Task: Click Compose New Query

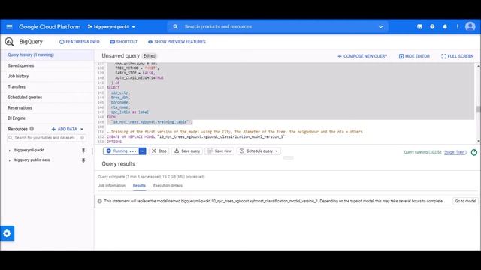Action: coord(362,56)
